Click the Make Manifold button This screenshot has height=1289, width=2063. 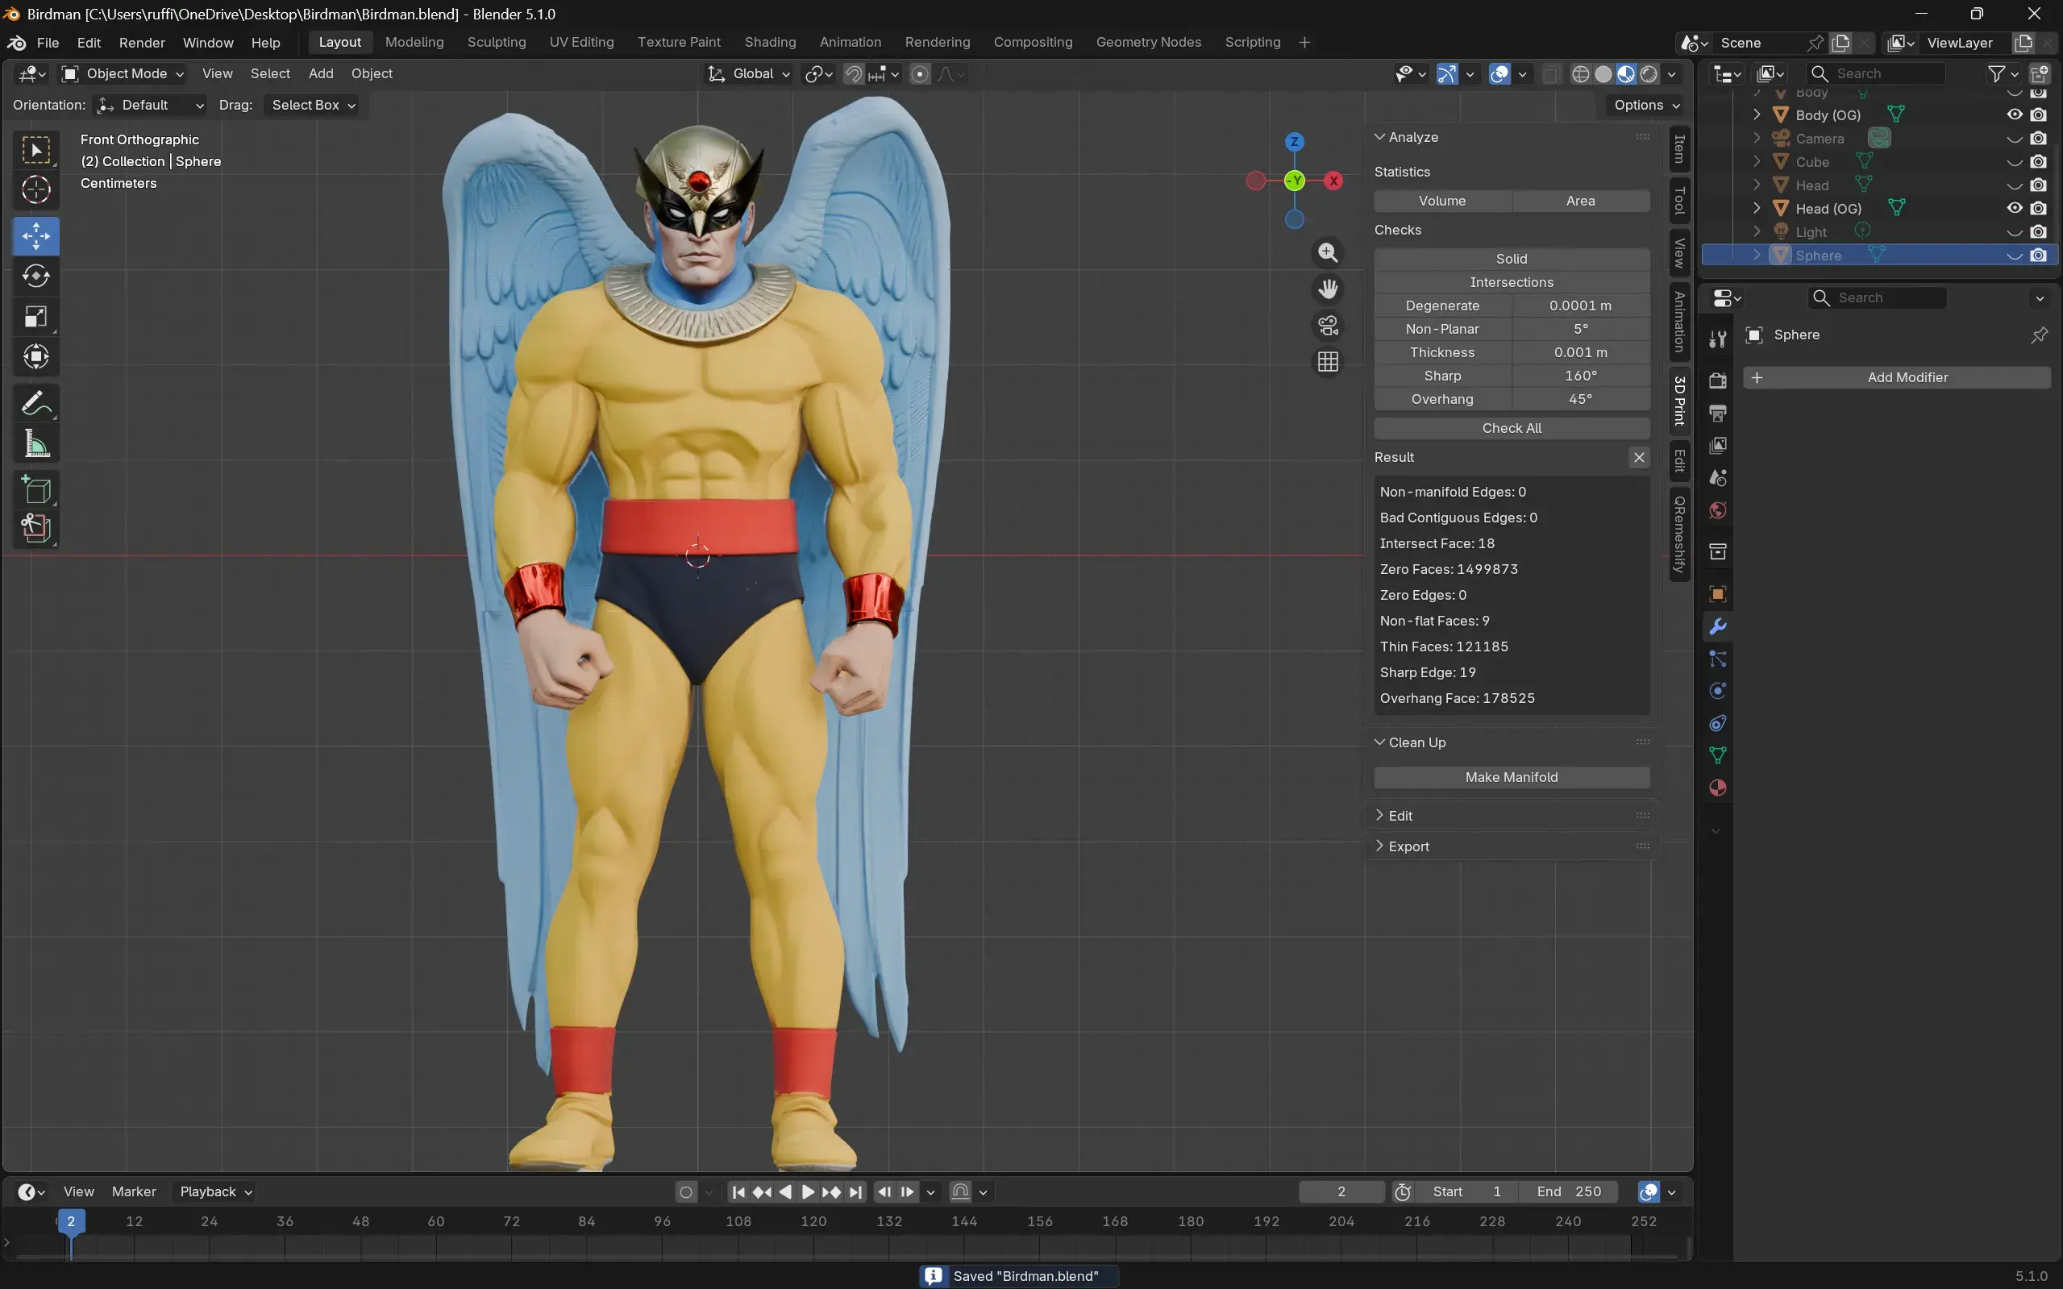(x=1512, y=777)
